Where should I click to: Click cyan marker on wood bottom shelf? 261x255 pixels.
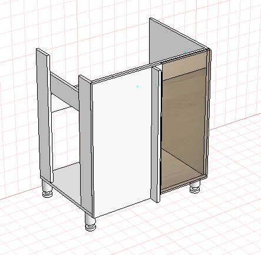(173, 165)
